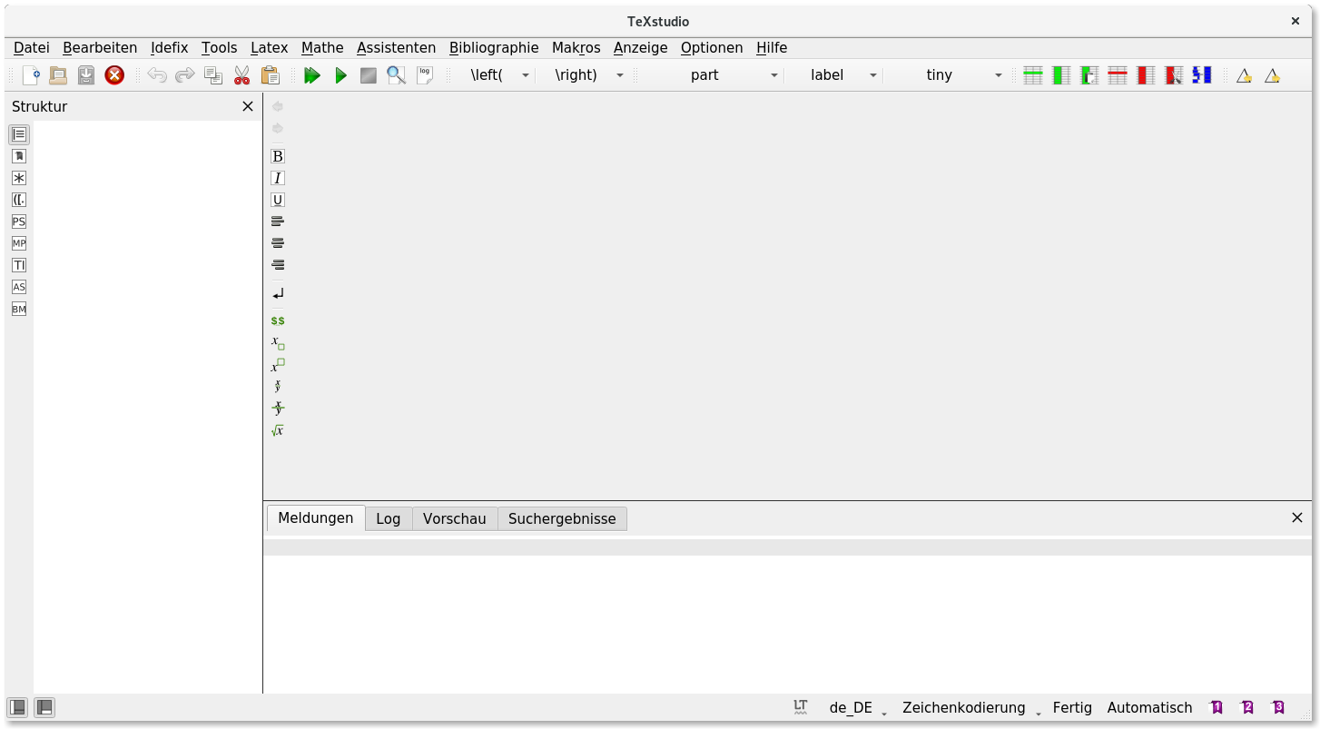Create a new document with the New icon

pyautogui.click(x=31, y=75)
